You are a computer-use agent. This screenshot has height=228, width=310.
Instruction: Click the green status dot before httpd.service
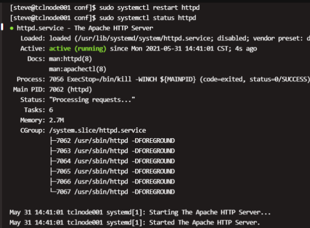11,29
